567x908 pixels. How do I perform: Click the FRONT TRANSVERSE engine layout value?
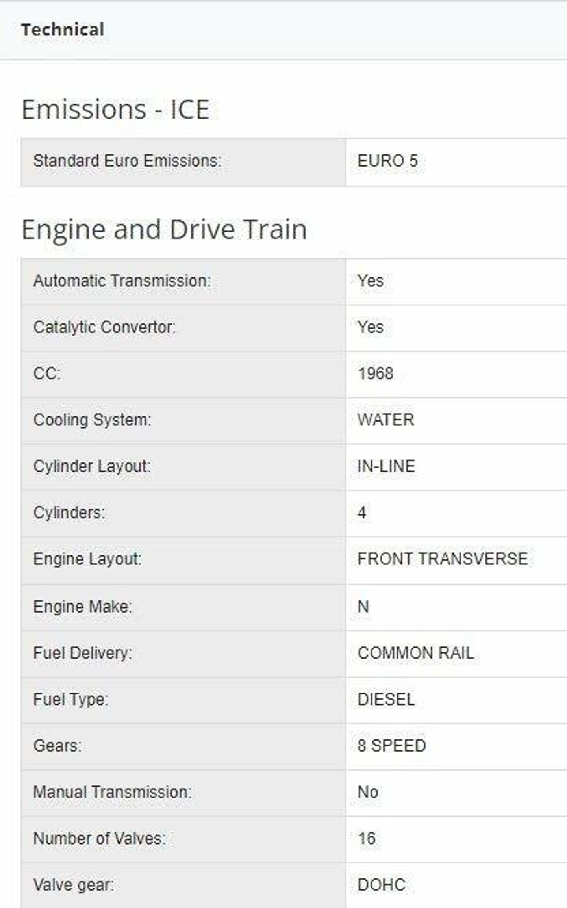(x=442, y=559)
